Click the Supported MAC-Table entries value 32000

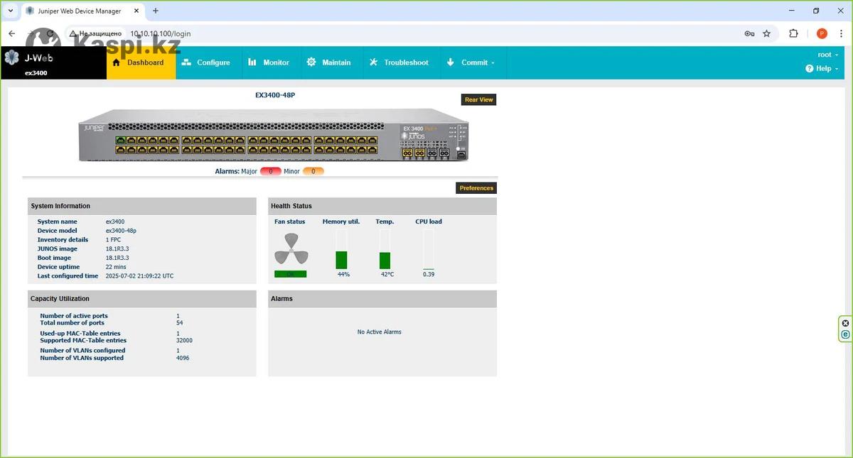pyautogui.click(x=184, y=341)
